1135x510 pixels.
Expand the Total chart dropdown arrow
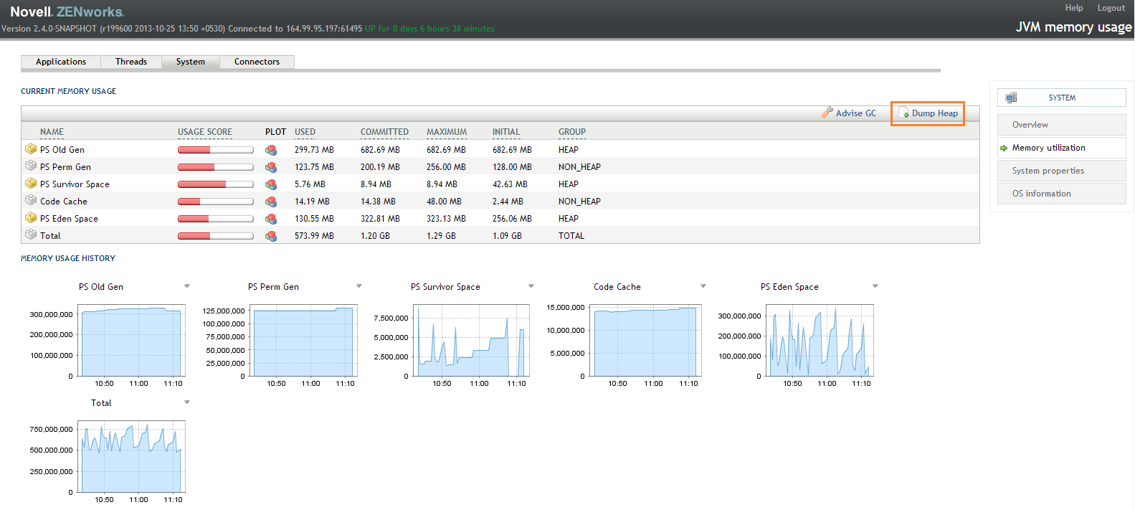(187, 402)
